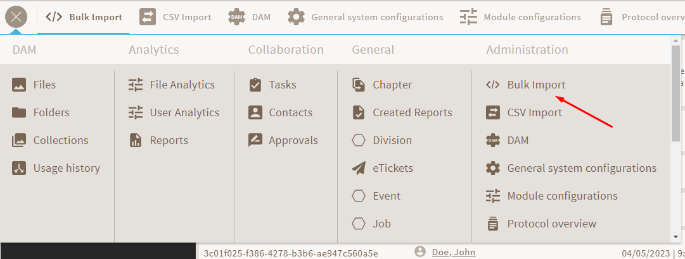The height and width of the screenshot is (259, 685).
Task: Select Bulk Import in Administration menu
Action: 536,85
